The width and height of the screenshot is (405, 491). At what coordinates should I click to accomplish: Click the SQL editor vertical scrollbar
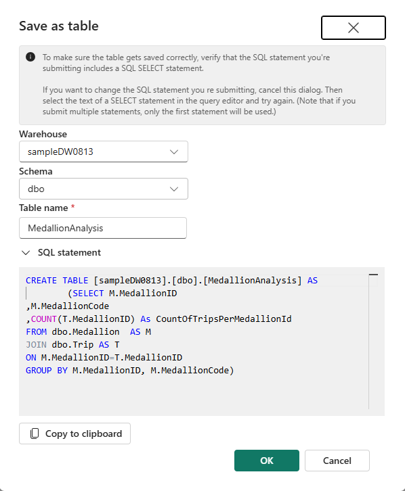(373, 342)
